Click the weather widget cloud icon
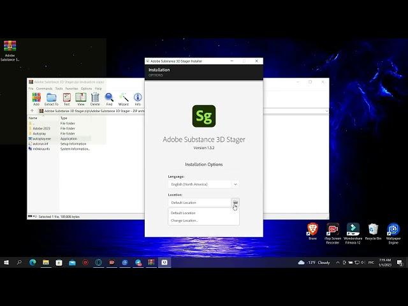The height and width of the screenshot is (306, 408). tap(301, 262)
